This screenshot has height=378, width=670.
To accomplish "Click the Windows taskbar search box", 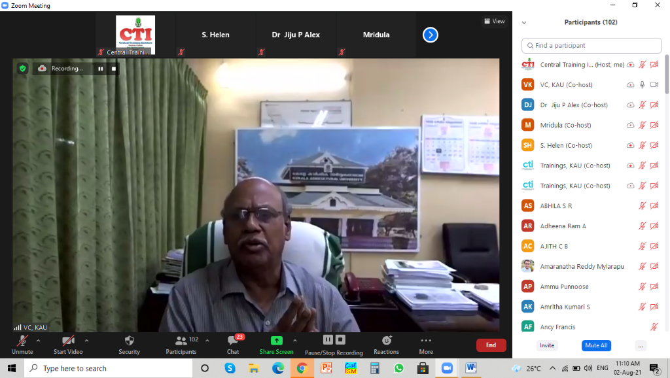I will (108, 368).
